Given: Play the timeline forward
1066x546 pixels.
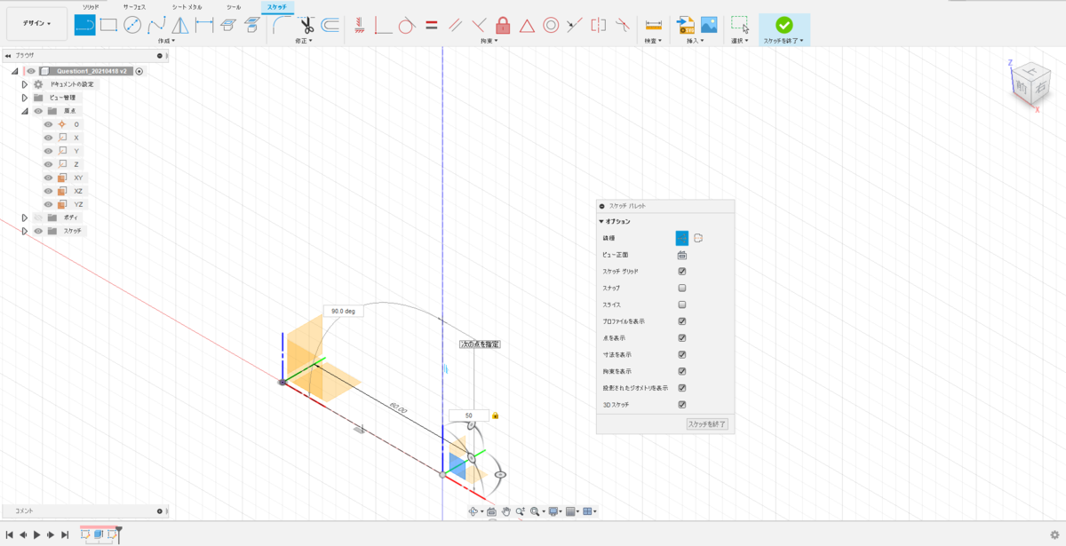Looking at the screenshot, I should (36, 535).
